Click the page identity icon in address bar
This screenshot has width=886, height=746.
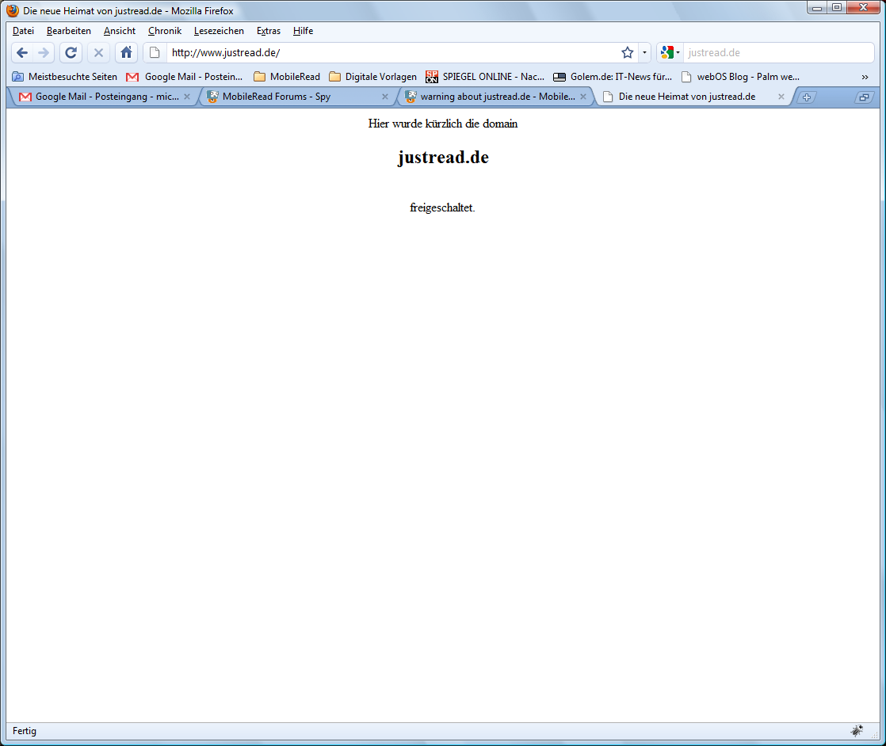(155, 53)
